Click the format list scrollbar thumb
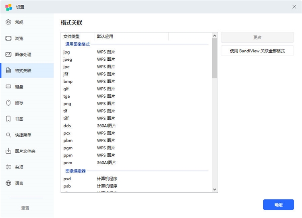302x218 pixels. point(215,58)
